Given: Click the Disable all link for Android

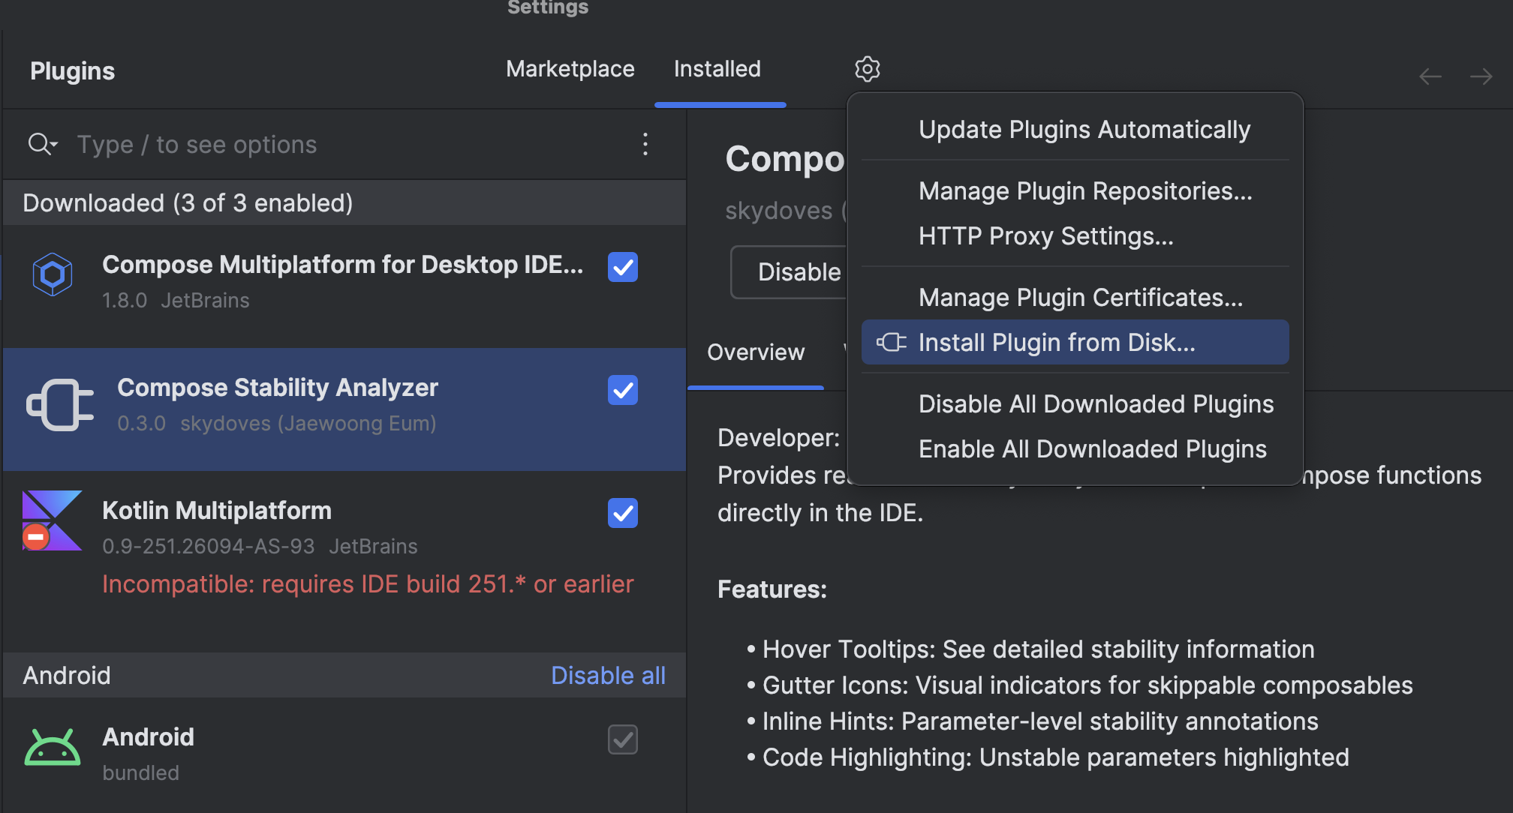Looking at the screenshot, I should click(x=607, y=675).
